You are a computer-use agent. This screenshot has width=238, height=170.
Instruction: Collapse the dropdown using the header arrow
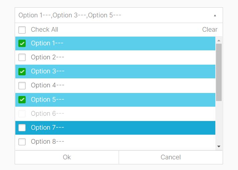click(215, 15)
